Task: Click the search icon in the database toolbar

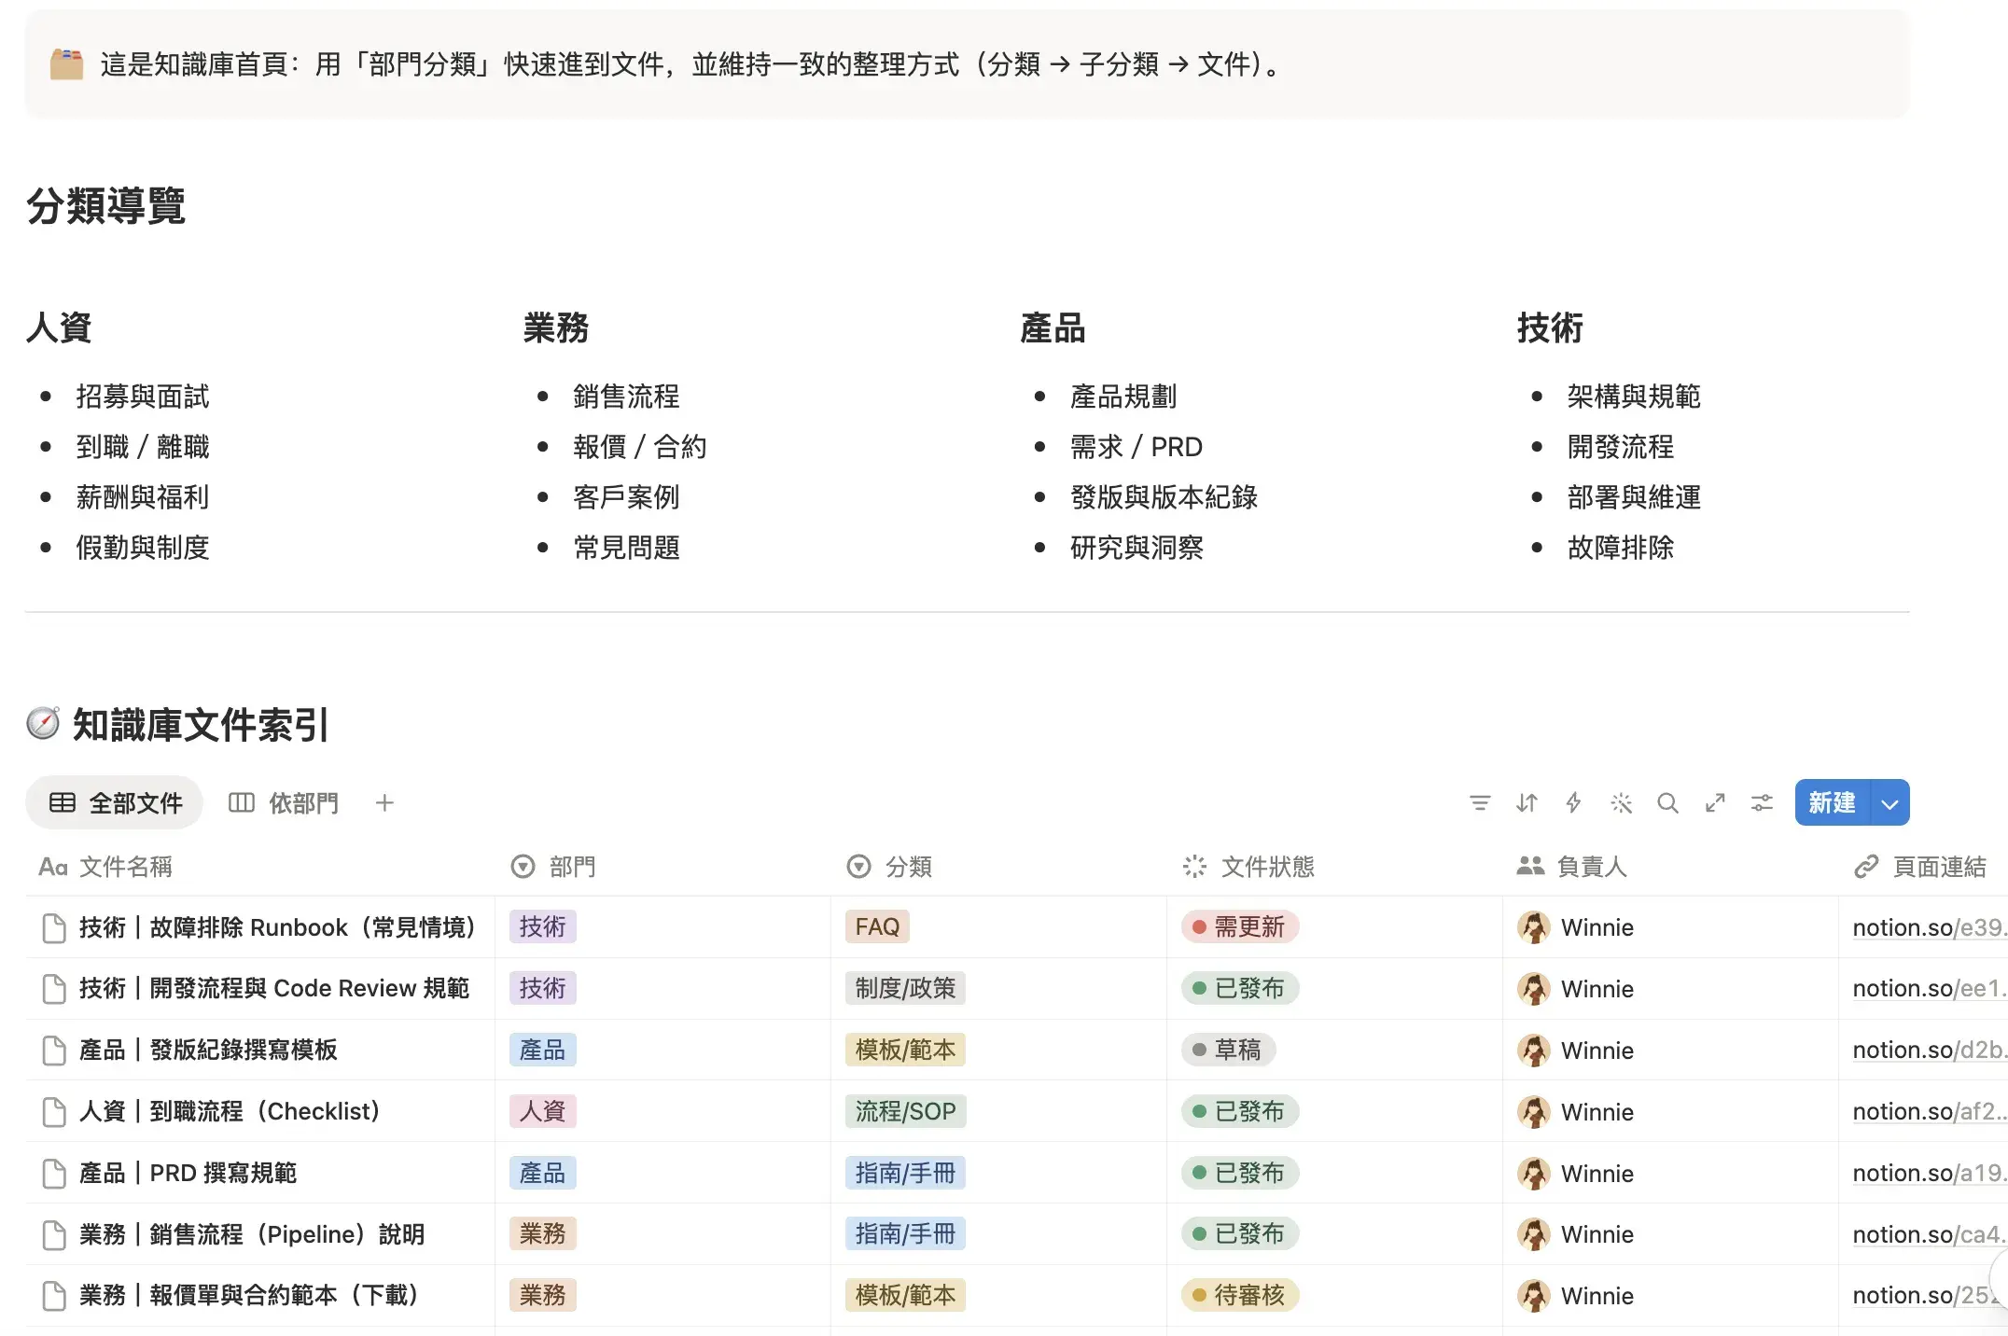Action: click(x=1668, y=802)
